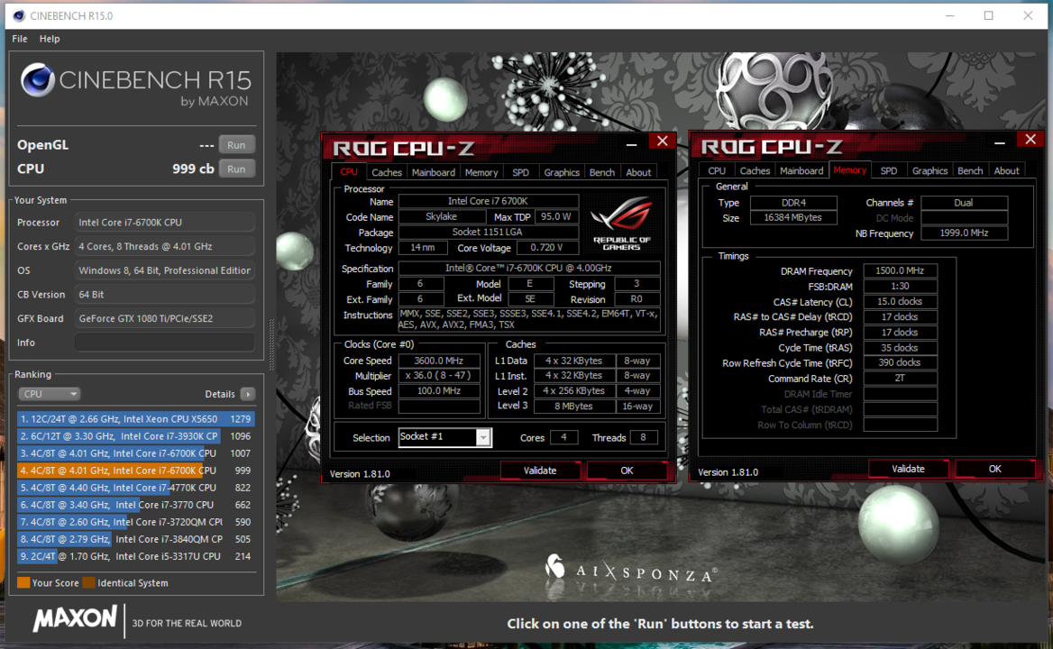
Task: Click the Details arrow button in Ranking
Action: [x=248, y=394]
